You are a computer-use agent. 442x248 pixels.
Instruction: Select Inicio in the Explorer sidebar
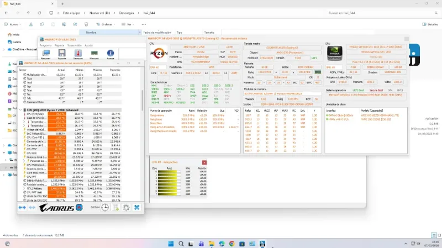14,35
